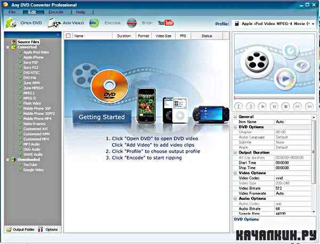Click the Getting Started banner

click(x=102, y=117)
